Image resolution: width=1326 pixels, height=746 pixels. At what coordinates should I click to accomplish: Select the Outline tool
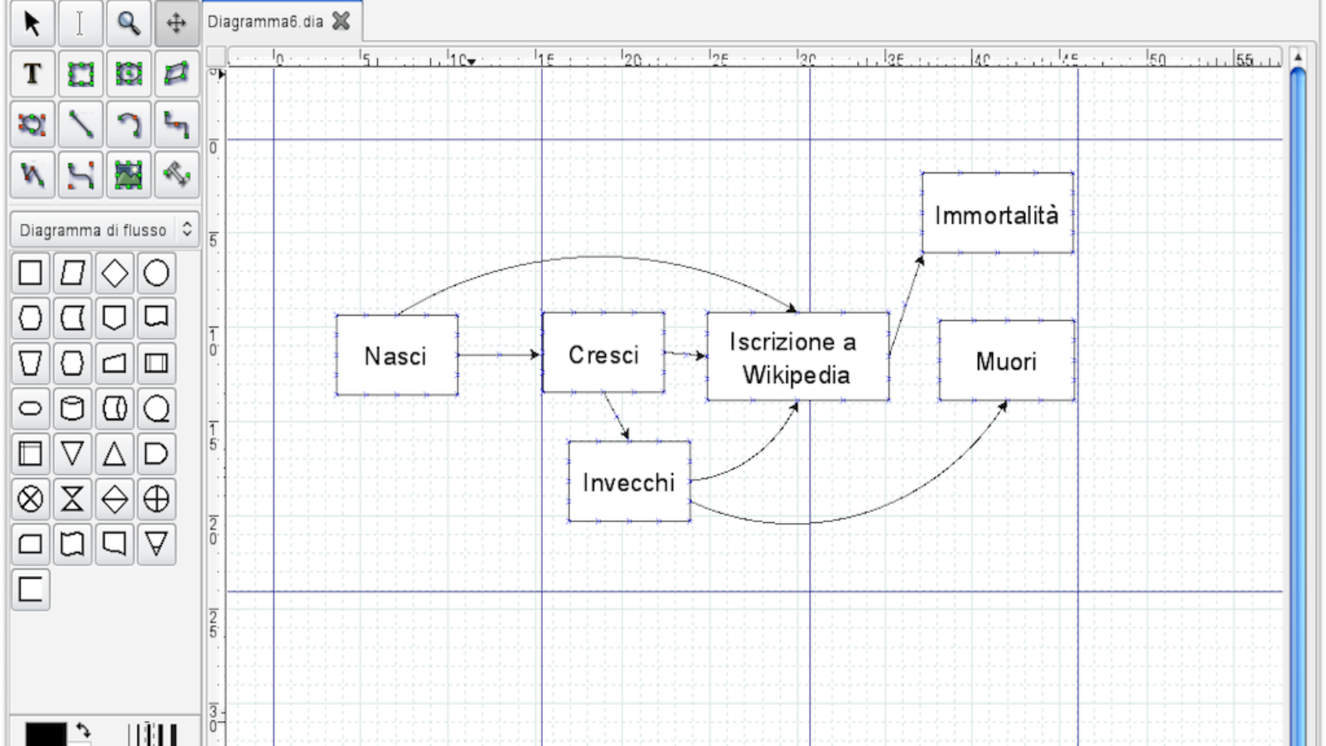(x=177, y=175)
